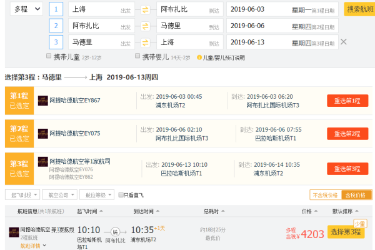Click the search flights button
This screenshot has width=375, height=250.
pyautogui.click(x=359, y=9)
